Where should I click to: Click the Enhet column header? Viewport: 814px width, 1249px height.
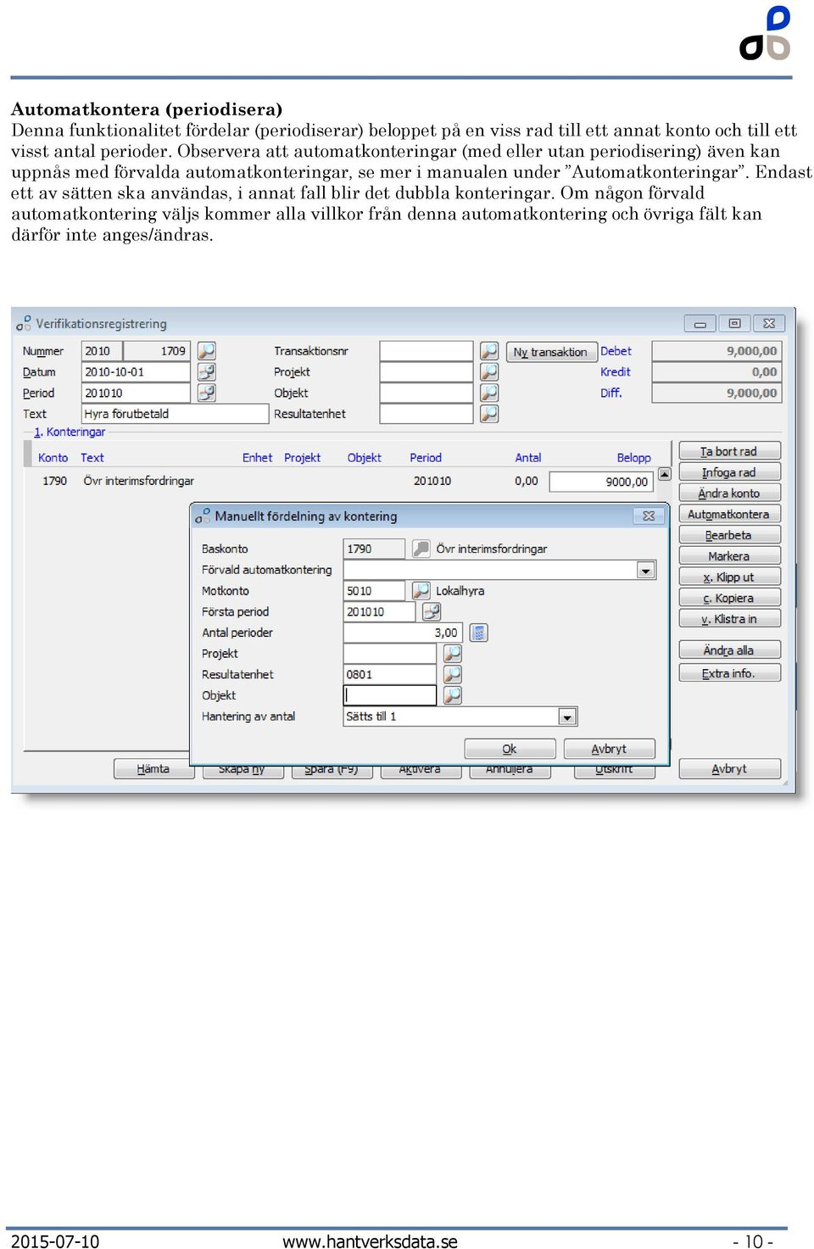click(257, 457)
